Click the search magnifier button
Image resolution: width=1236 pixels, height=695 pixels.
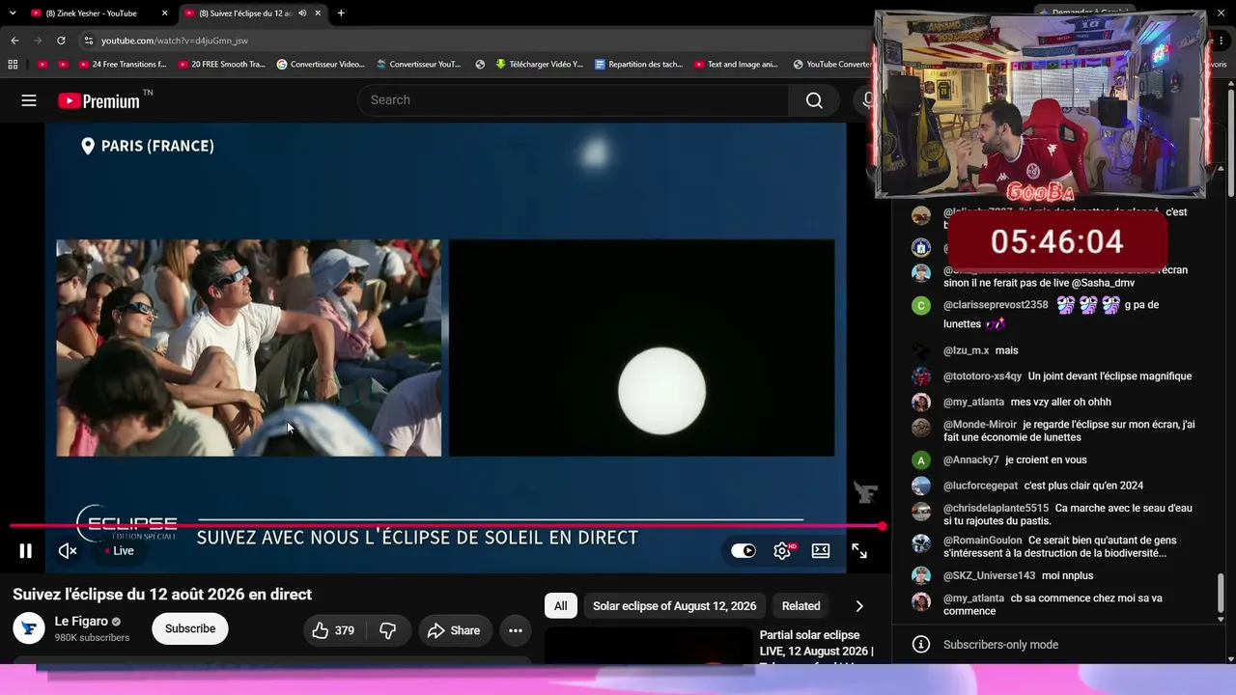pyautogui.click(x=814, y=100)
